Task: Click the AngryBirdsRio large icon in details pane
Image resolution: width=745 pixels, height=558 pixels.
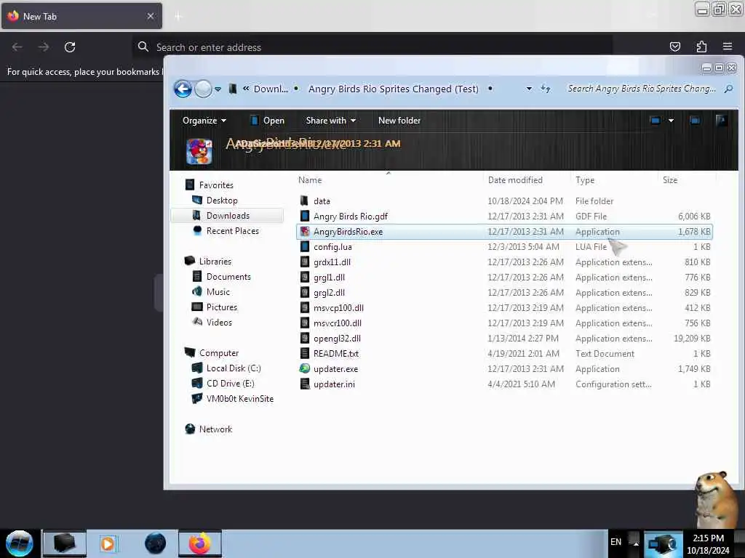Action: (x=199, y=151)
